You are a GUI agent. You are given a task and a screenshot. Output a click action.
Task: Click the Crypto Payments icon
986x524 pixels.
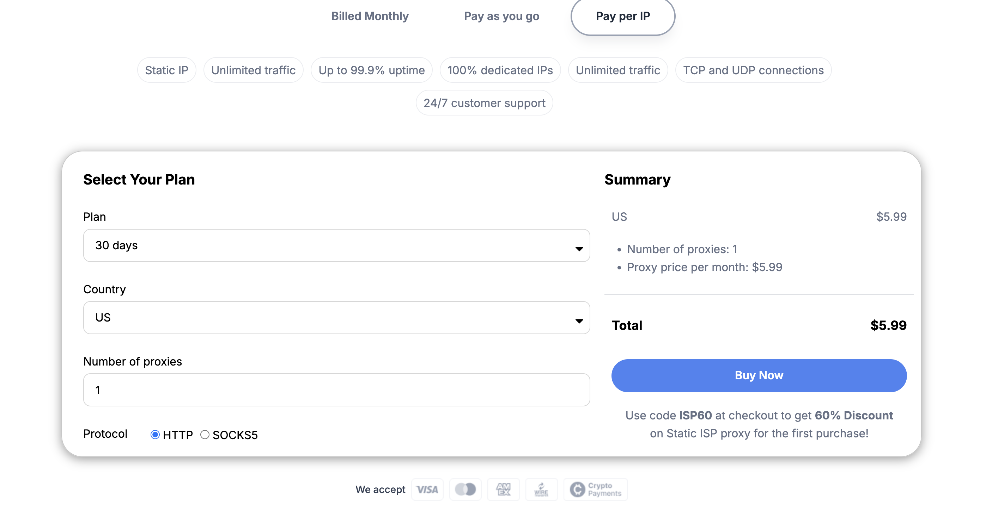click(x=595, y=489)
